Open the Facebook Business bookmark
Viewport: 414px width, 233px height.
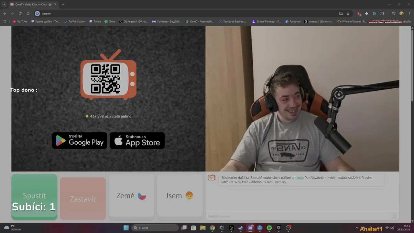click(x=233, y=22)
